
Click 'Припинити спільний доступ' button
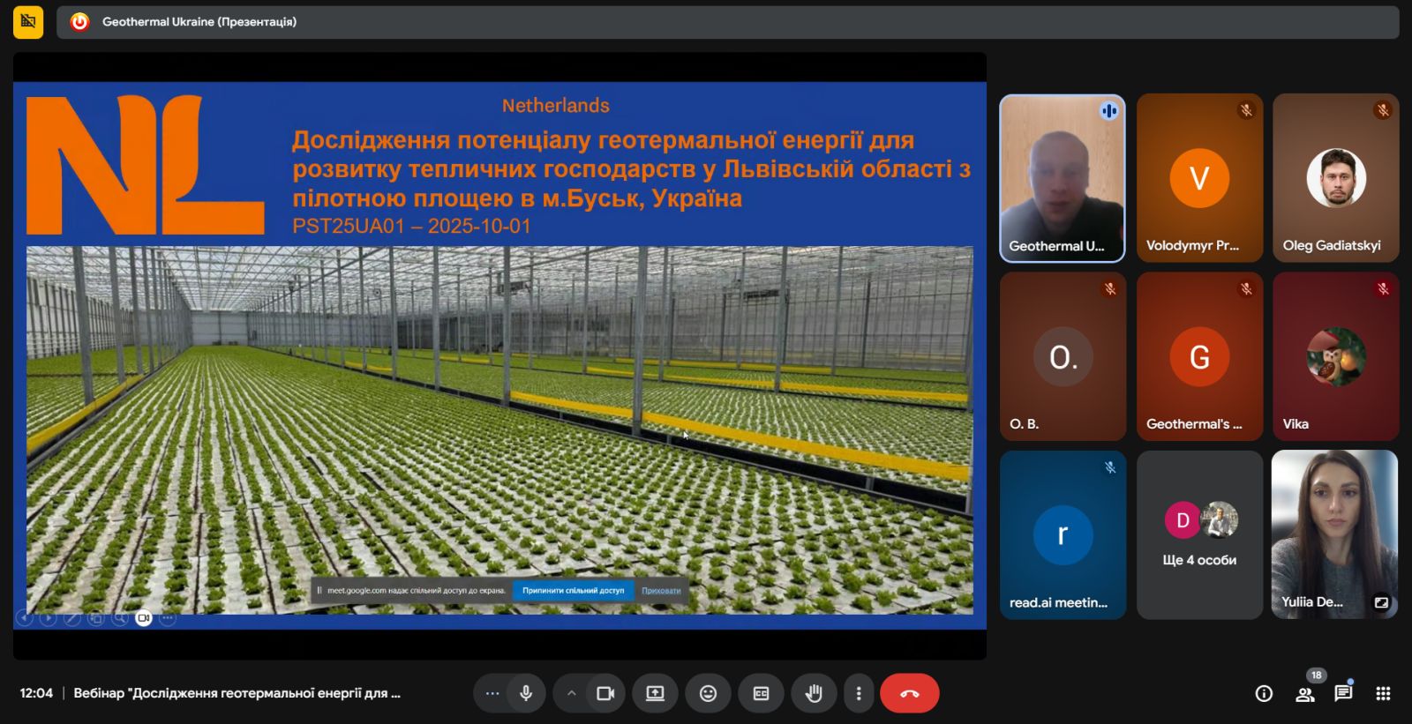point(573,591)
